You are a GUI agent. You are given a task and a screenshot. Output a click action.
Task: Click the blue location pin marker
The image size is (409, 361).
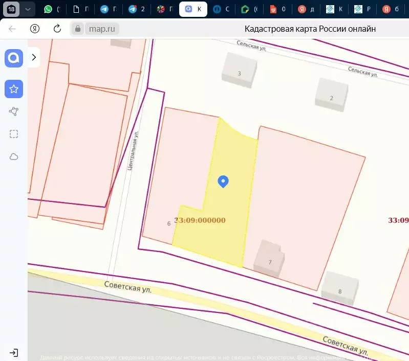coord(223,182)
